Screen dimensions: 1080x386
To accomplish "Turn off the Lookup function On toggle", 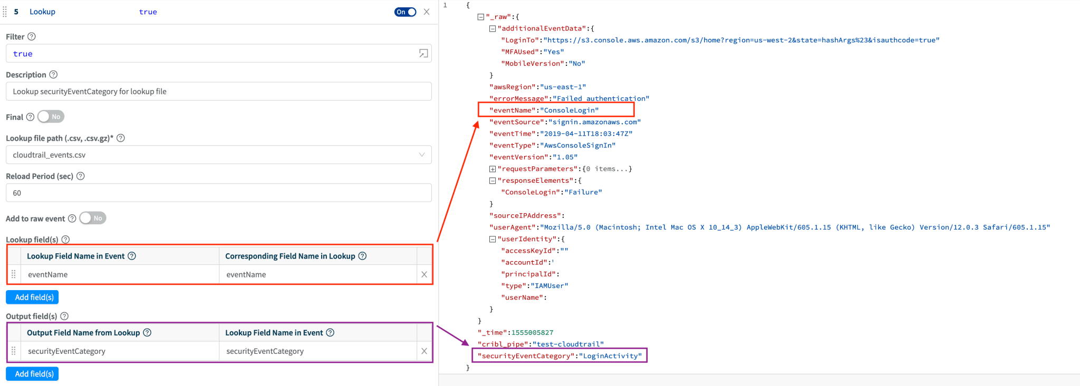I will tap(405, 12).
